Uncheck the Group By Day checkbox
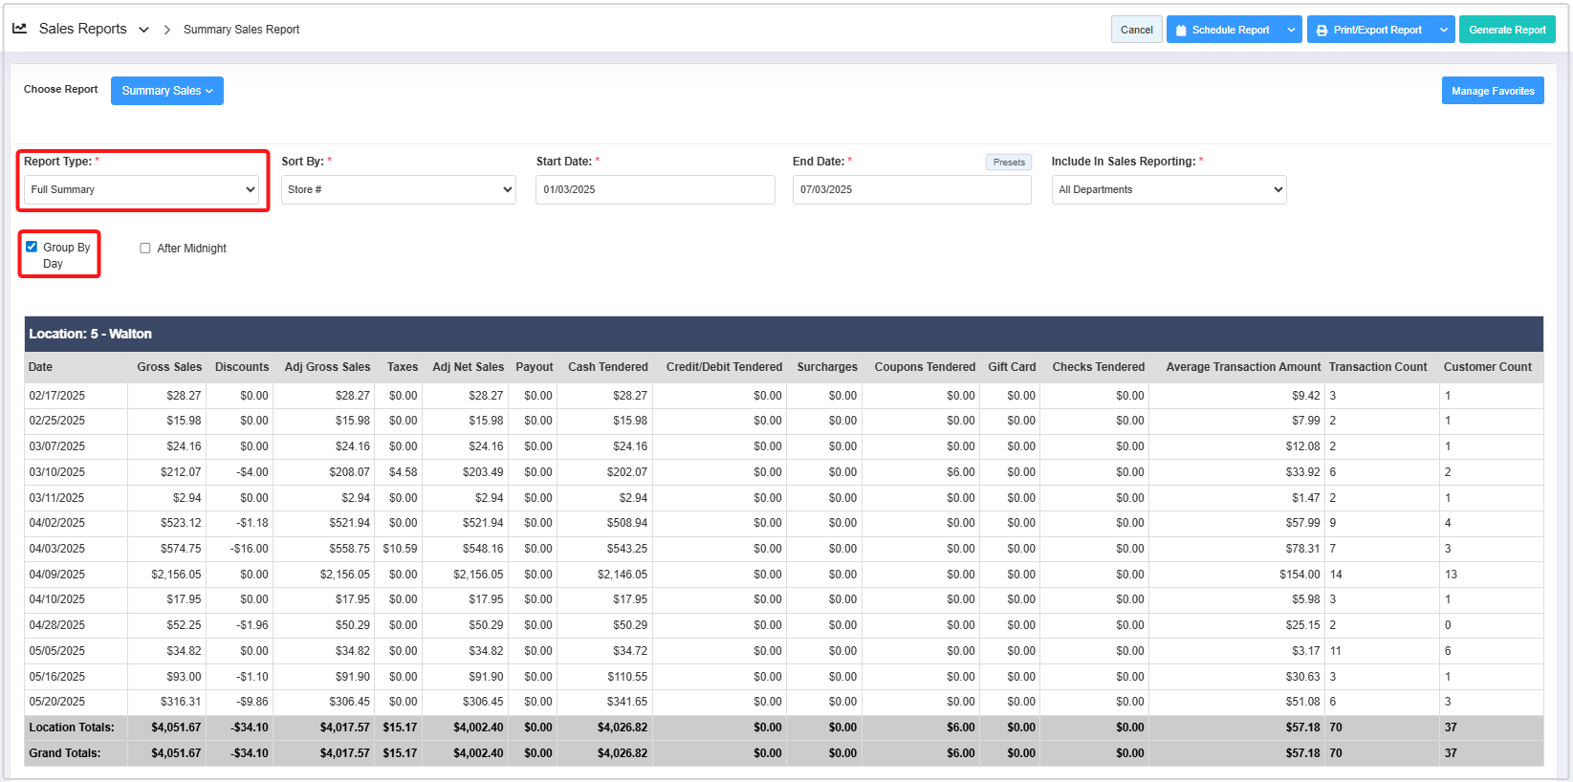Viewport: 1573px width, 782px height. tap(32, 247)
